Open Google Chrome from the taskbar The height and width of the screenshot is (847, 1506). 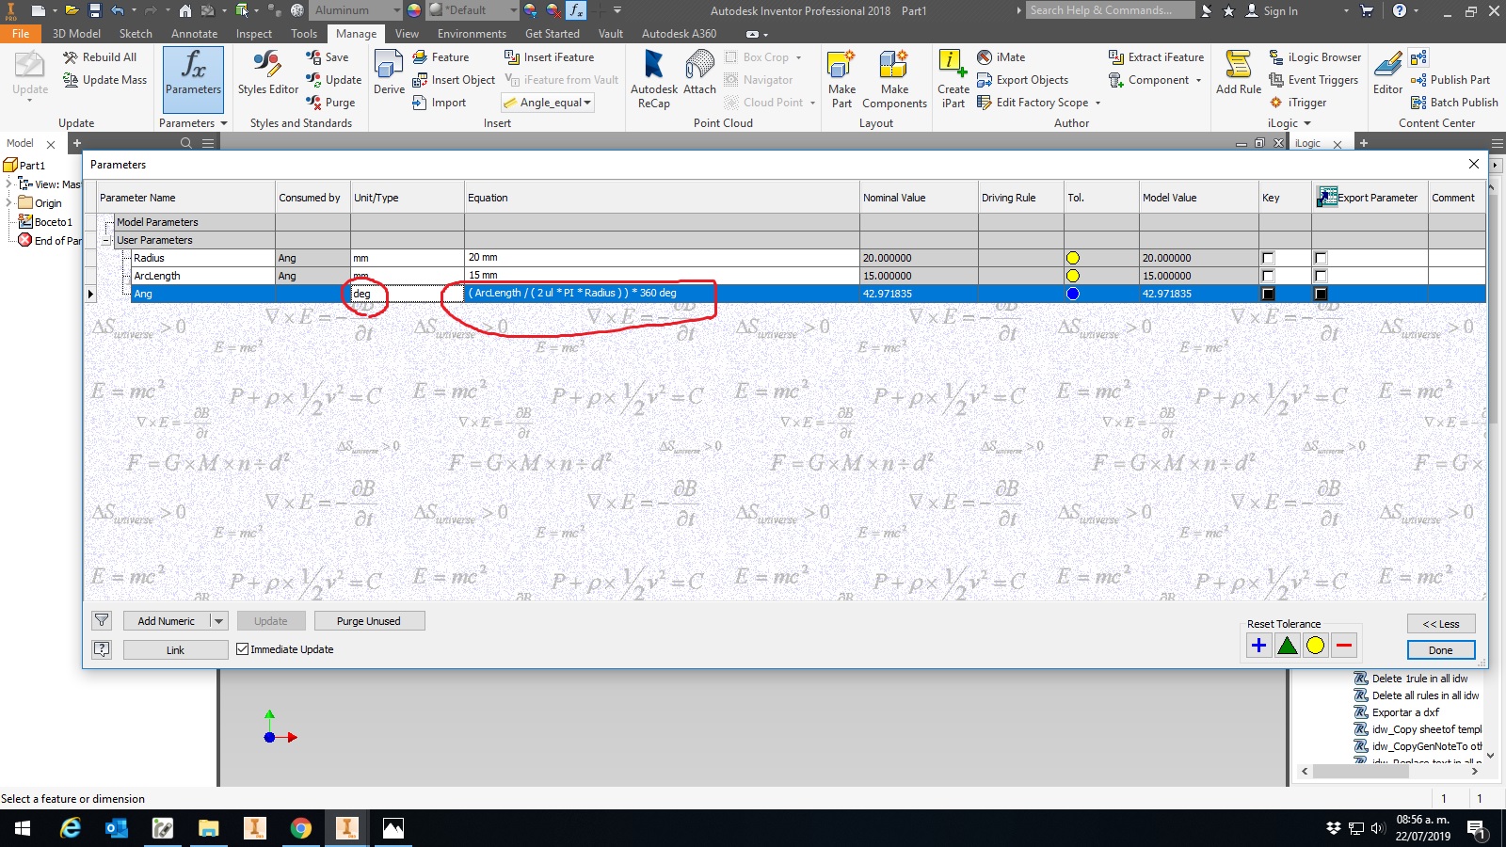pos(301,828)
